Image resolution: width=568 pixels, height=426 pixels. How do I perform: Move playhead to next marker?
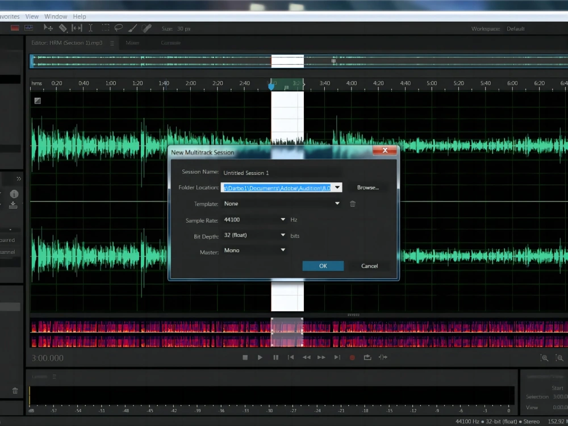coord(337,357)
